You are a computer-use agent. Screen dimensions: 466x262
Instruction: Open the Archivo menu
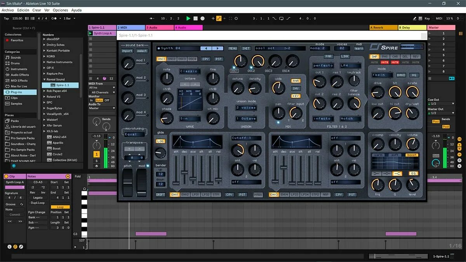tap(8, 10)
